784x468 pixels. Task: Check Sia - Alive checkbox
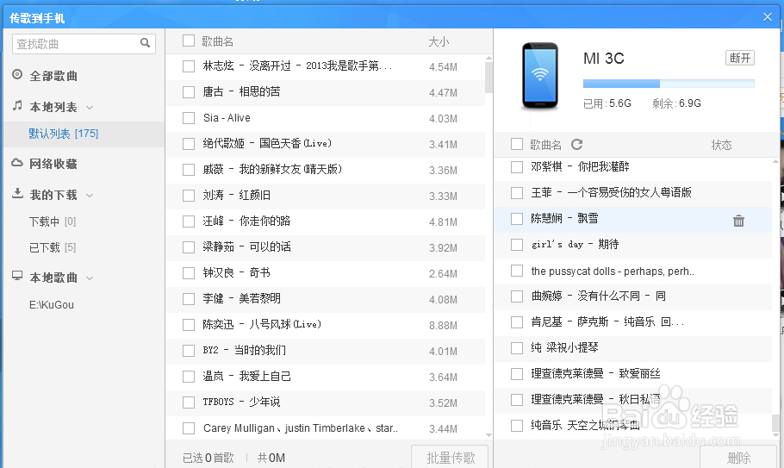pyautogui.click(x=189, y=118)
